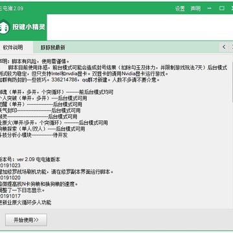Maximize the 屯屯猪 window
233x233 pixels.
pyautogui.click(x=222, y=8)
